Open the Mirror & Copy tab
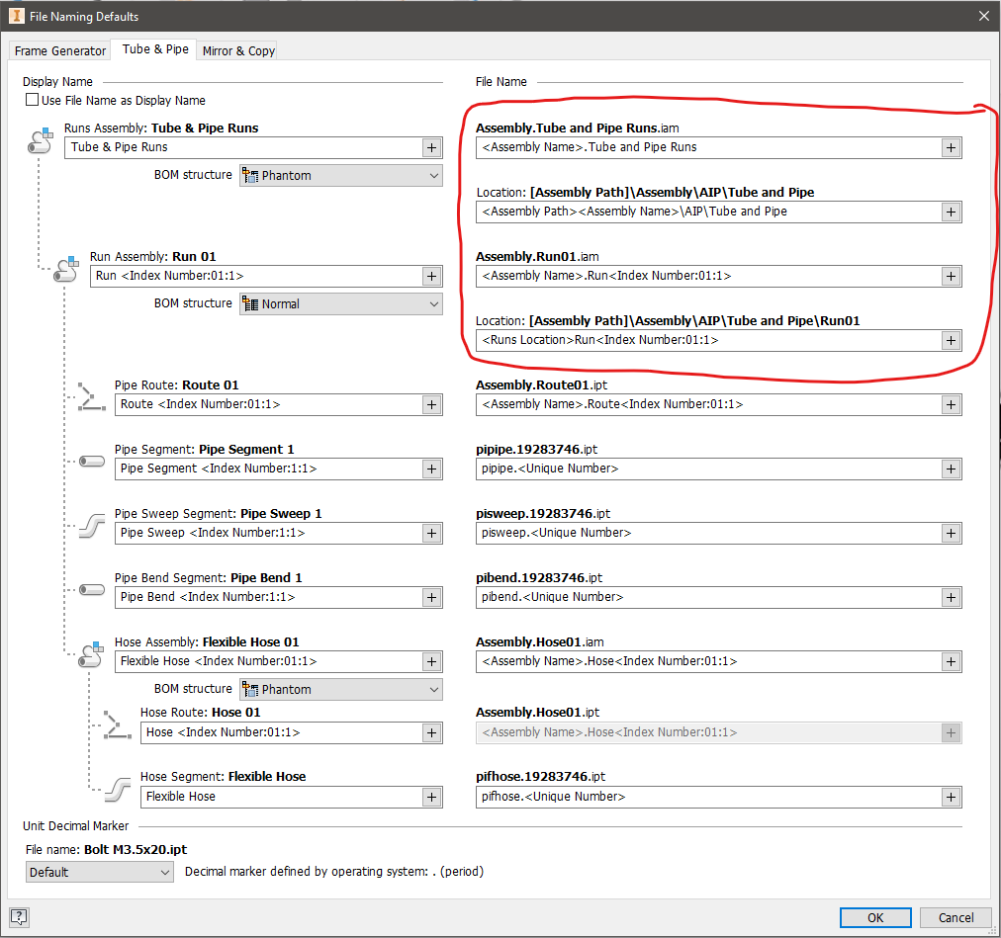This screenshot has height=938, width=1001. pos(237,50)
